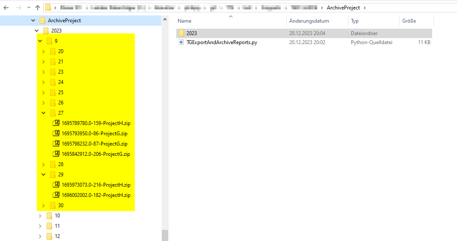This screenshot has width=457, height=241.
Task: Expand folder 26 in the tree
Action: [44, 103]
